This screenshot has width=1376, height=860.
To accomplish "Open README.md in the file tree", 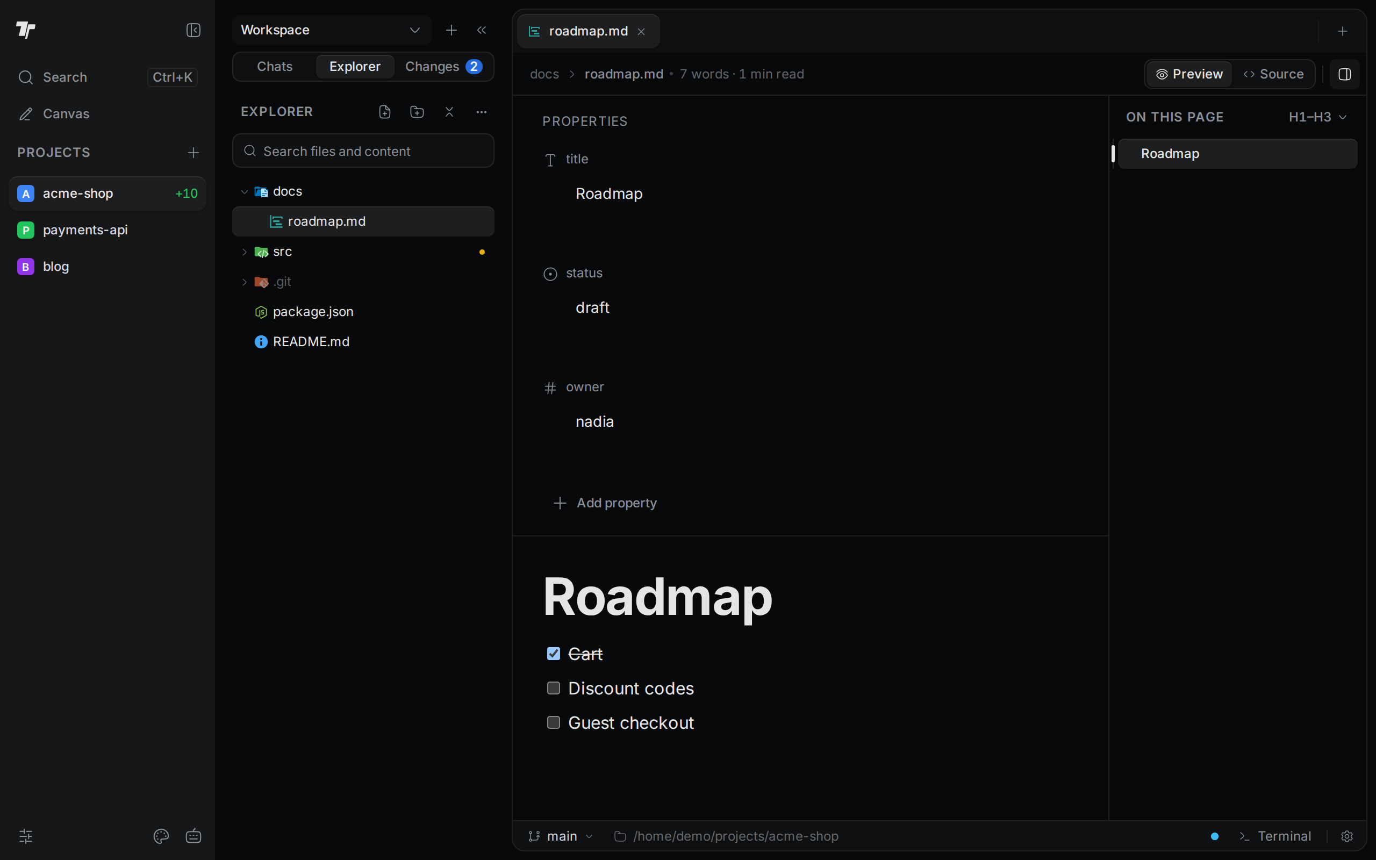I will (x=363, y=341).
